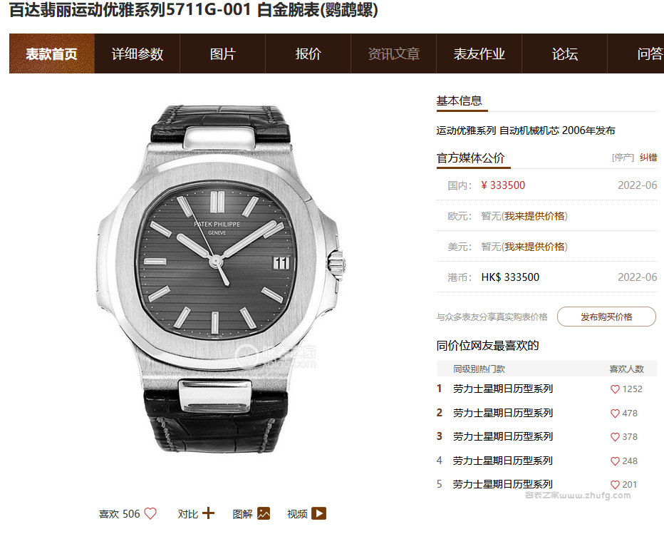Click the heart icon next to 478
Image resolution: width=664 pixels, height=534 pixels.
pyautogui.click(x=615, y=414)
